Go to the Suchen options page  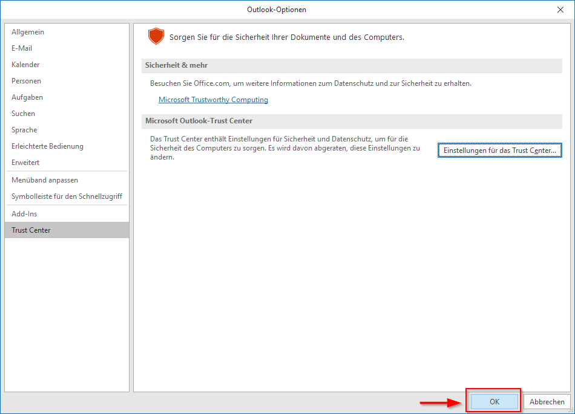[x=23, y=114]
